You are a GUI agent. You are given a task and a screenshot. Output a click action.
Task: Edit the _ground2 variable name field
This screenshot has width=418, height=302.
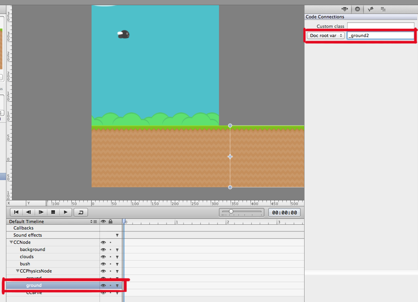tap(380, 35)
